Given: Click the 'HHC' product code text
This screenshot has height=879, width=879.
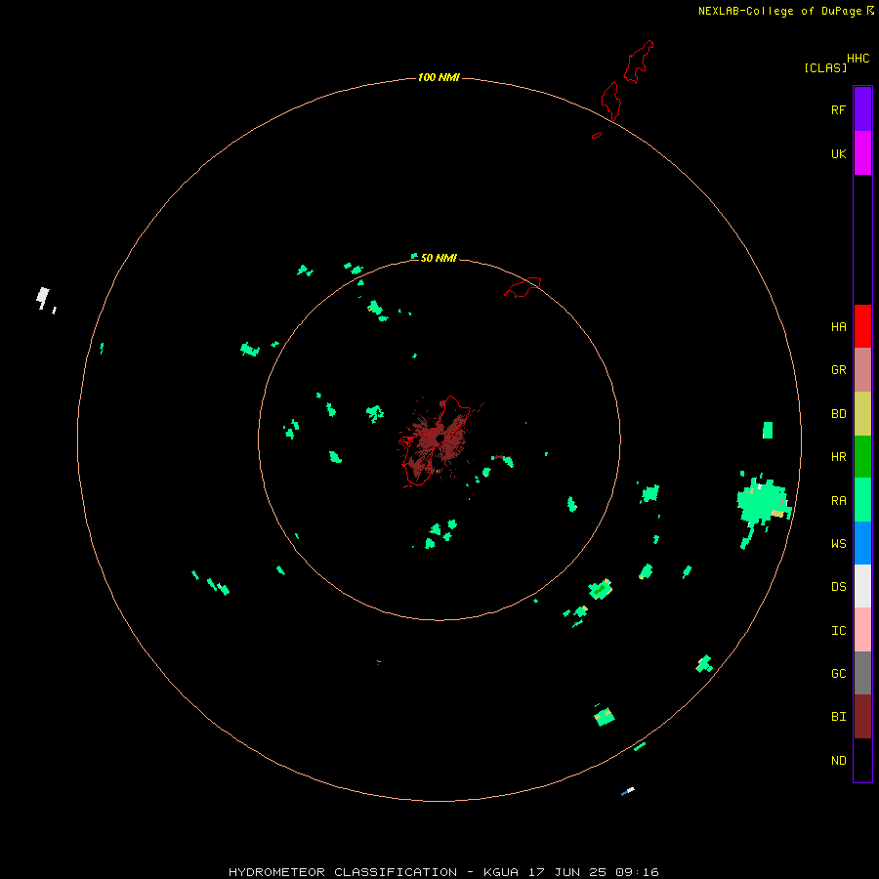Looking at the screenshot, I should point(858,58).
